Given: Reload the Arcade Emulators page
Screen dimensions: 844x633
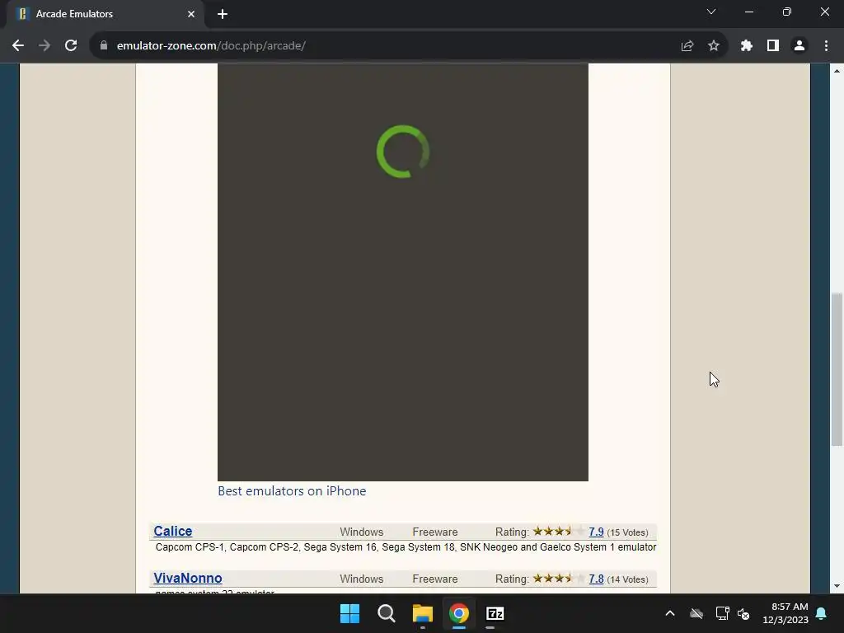Looking at the screenshot, I should click(71, 46).
